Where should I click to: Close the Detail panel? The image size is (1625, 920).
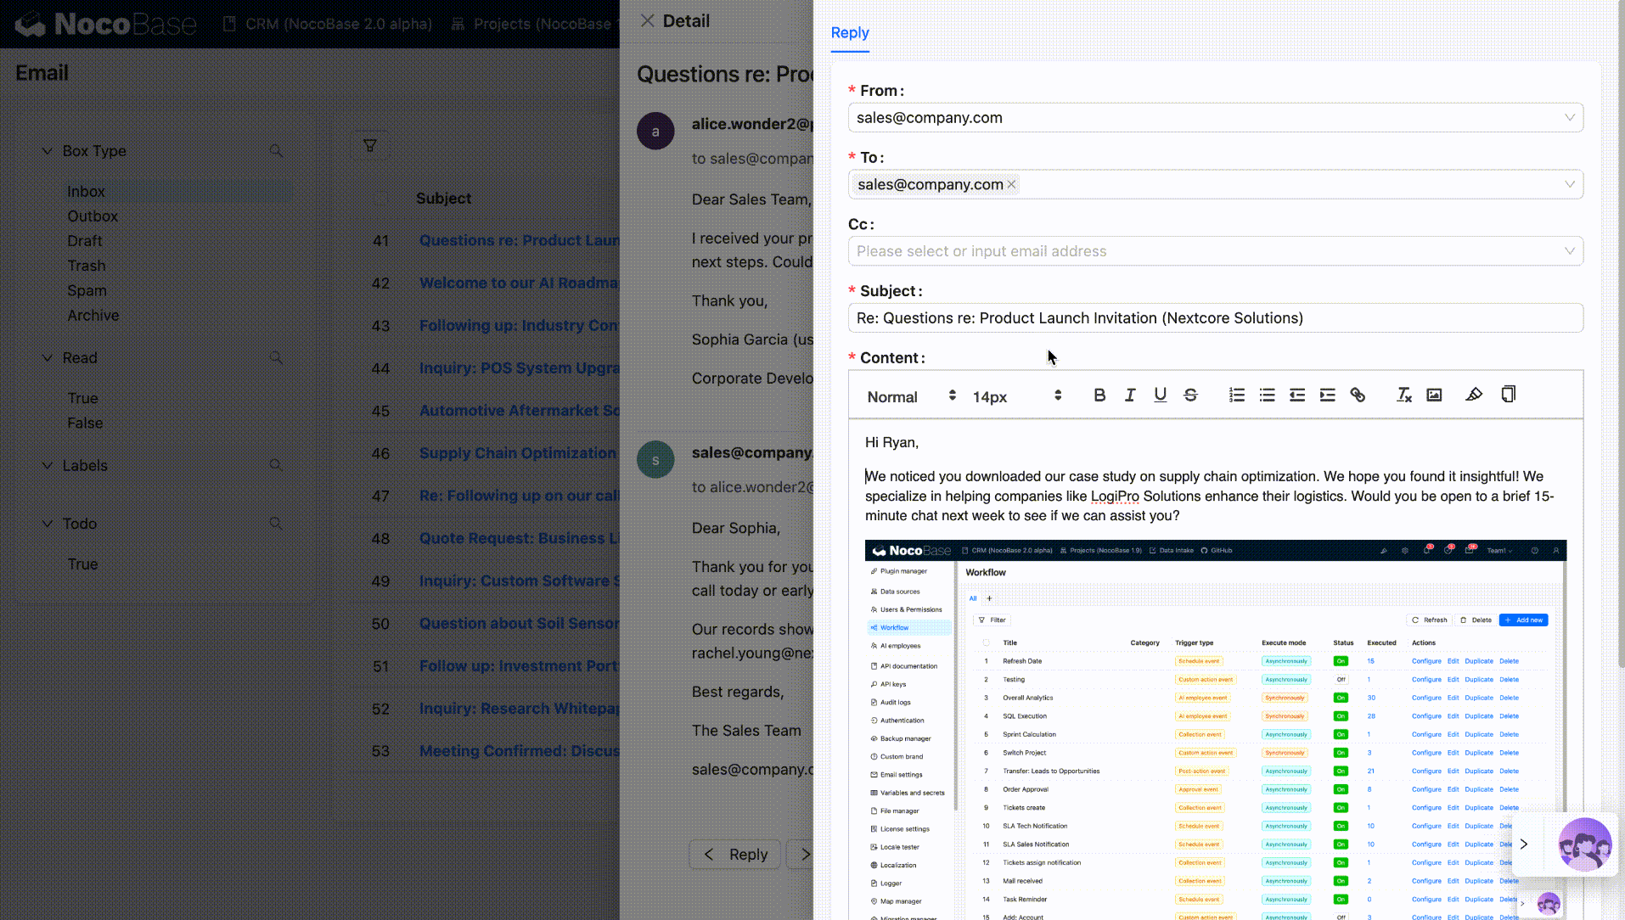648,21
